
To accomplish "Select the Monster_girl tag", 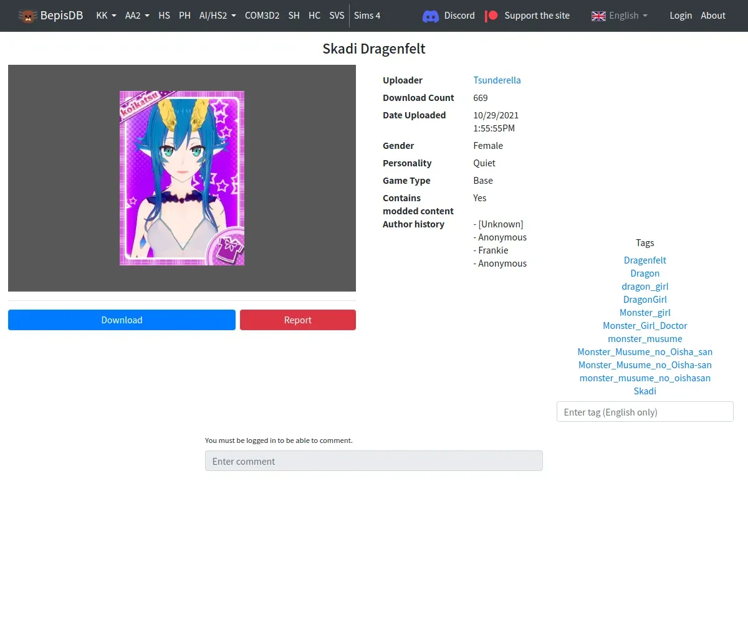I will [645, 313].
